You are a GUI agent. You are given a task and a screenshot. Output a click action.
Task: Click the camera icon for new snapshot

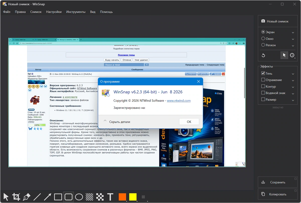263,21
